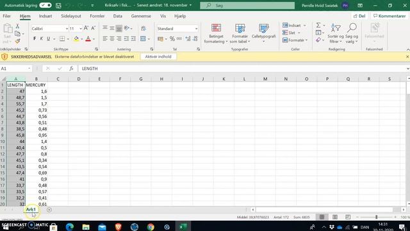
Task: Click the Merge and center icon
Action: [x=143, y=38]
